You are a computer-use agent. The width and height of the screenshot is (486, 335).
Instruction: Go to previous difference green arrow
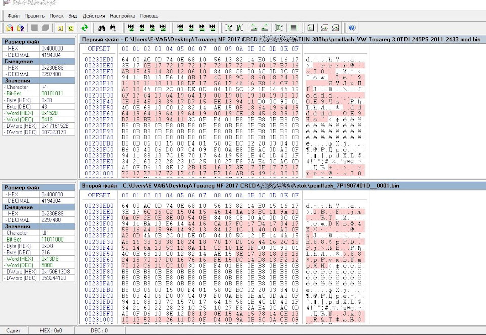pos(142,28)
